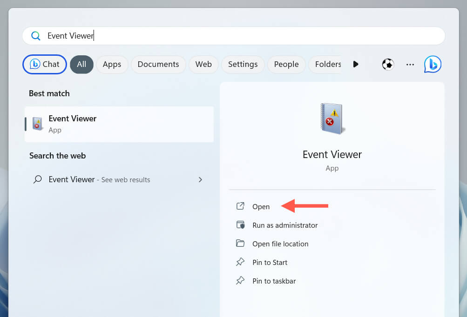Image resolution: width=467 pixels, height=317 pixels.
Task: Open Bing with the large Bing icon
Action: tap(433, 64)
